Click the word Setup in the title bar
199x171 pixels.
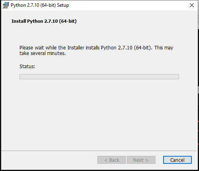pyautogui.click(x=63, y=5)
